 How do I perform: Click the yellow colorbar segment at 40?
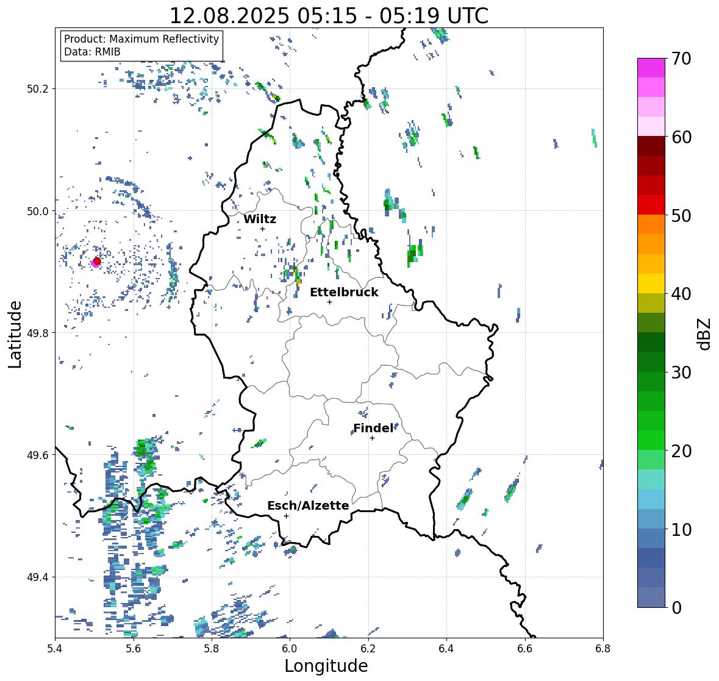point(651,283)
